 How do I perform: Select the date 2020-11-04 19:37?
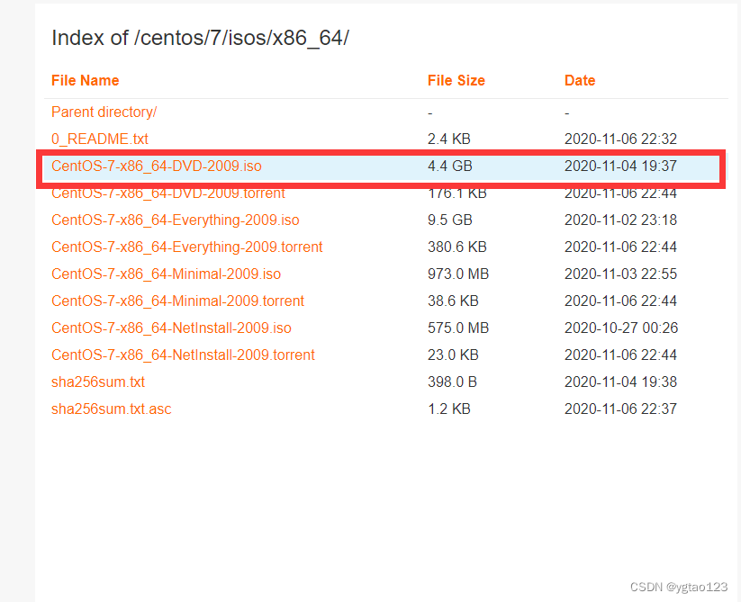click(620, 166)
